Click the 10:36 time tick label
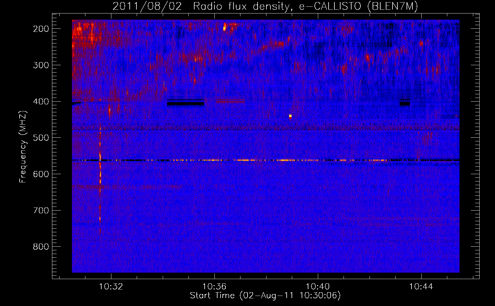Screen dimensions: 495x306 tap(214, 287)
